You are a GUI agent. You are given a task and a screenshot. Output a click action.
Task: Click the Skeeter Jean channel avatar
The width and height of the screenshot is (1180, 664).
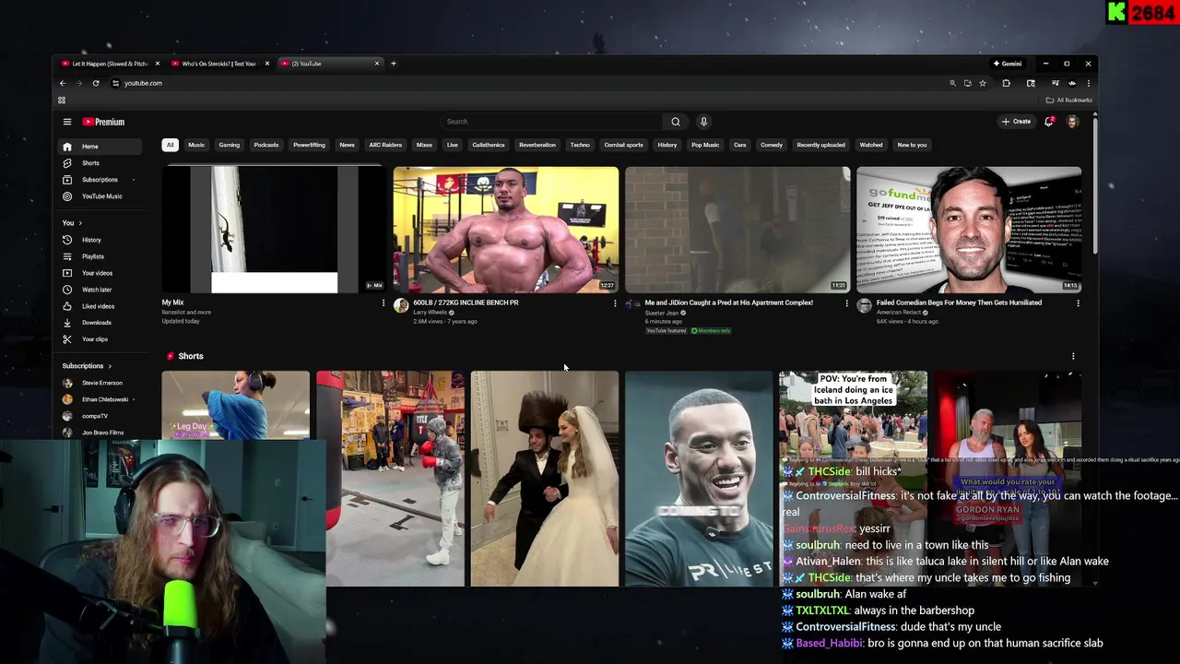click(x=632, y=306)
